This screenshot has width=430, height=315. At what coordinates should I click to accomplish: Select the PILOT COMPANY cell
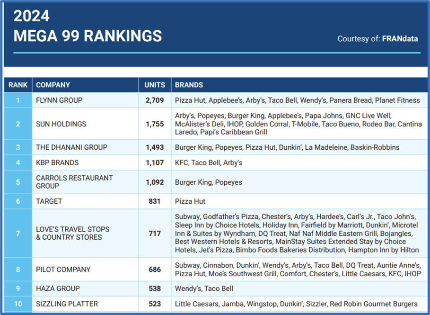pyautogui.click(x=85, y=270)
